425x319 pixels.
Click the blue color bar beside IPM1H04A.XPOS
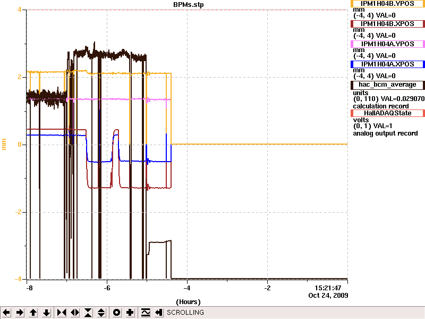(352, 64)
